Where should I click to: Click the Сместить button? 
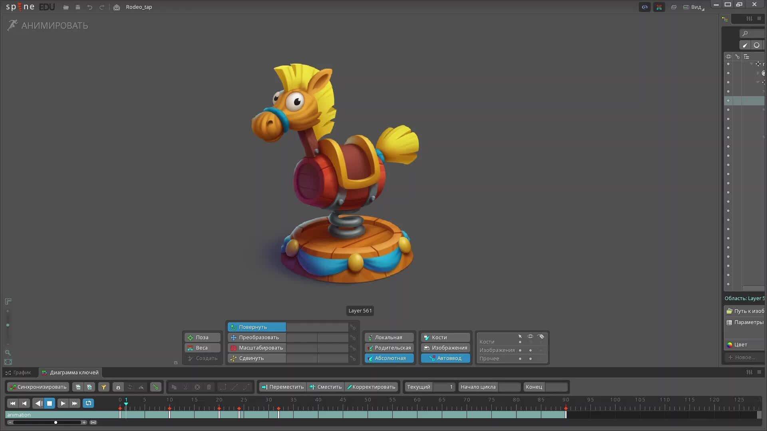(326, 387)
